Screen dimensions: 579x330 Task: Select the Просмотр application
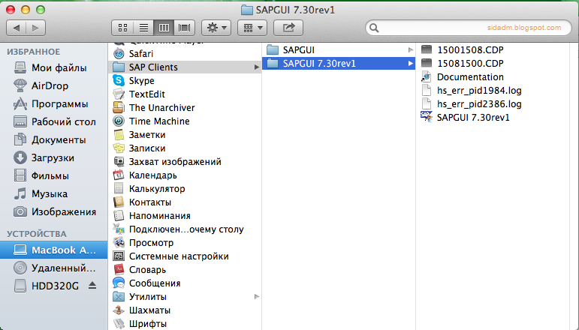point(185,243)
